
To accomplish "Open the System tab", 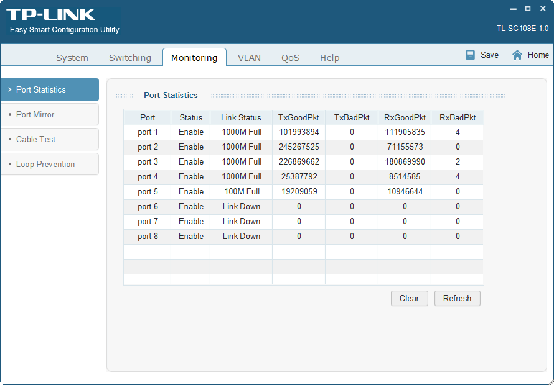I will point(72,58).
